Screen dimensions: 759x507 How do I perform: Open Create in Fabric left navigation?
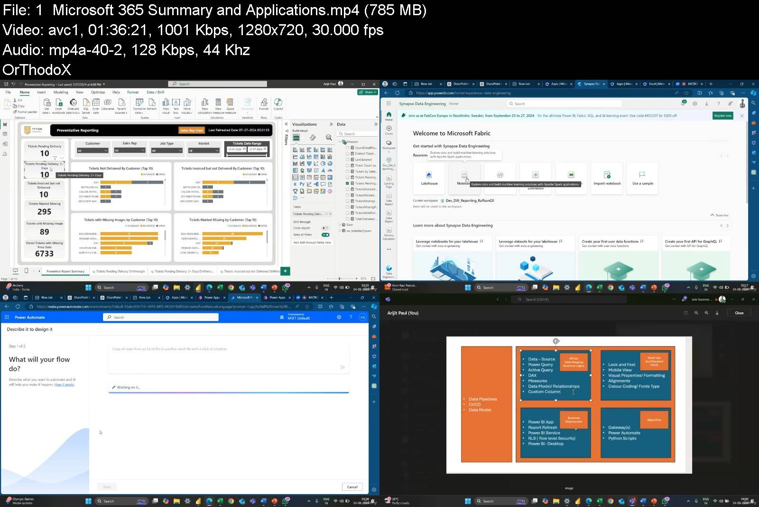(389, 130)
